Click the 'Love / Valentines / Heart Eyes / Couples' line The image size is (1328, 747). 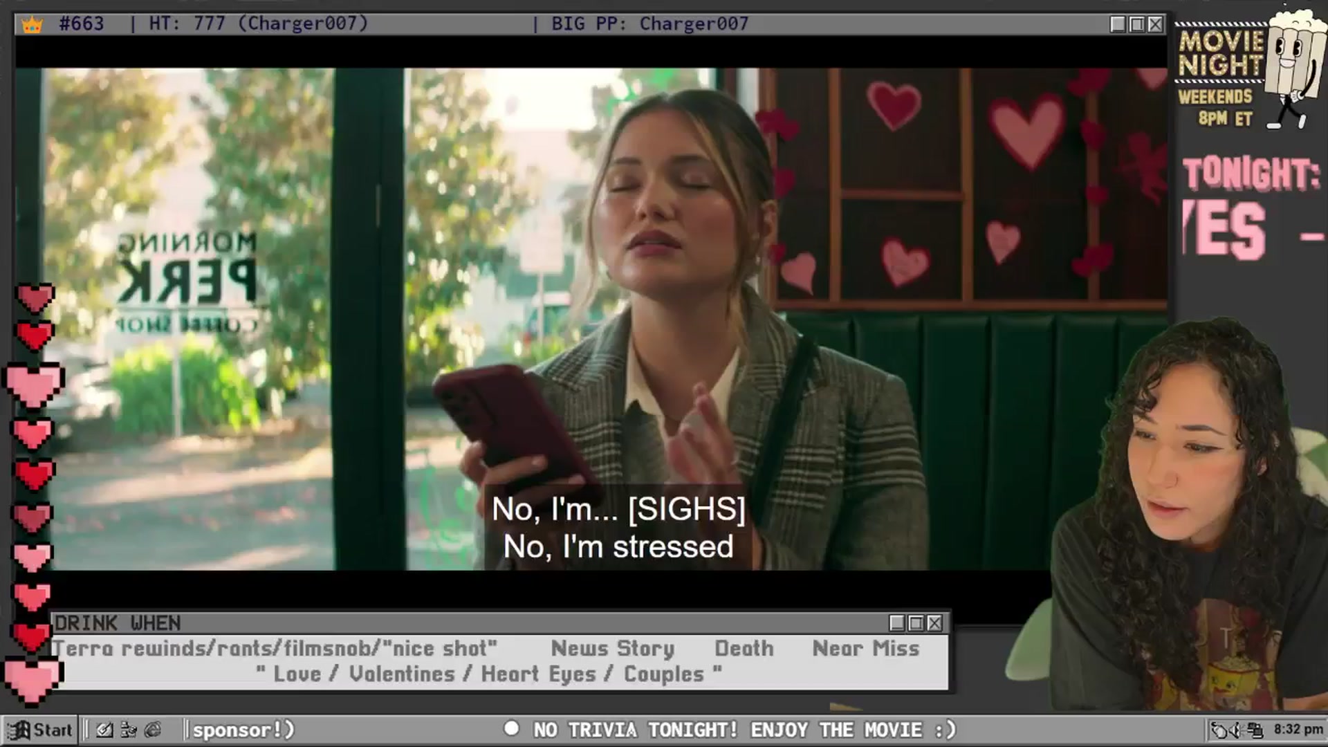(489, 674)
